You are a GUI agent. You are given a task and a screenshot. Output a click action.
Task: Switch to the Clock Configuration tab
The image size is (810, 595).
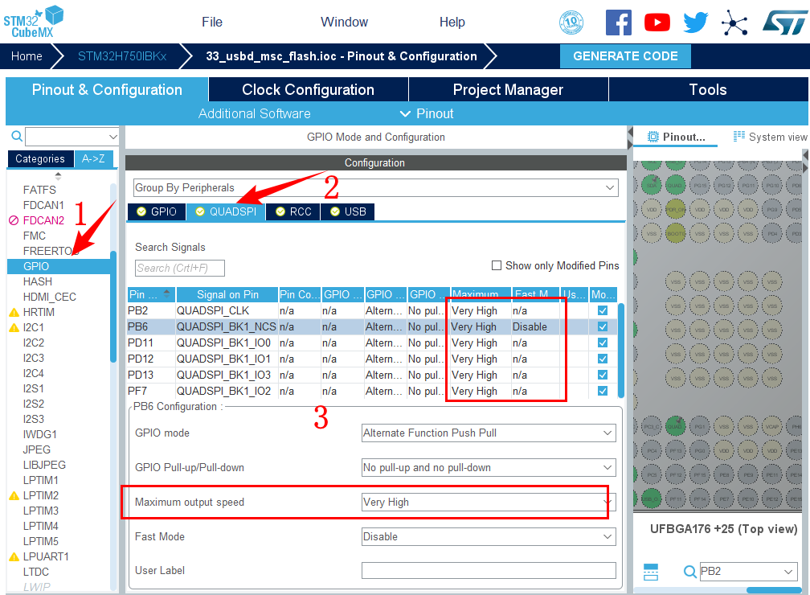click(308, 89)
